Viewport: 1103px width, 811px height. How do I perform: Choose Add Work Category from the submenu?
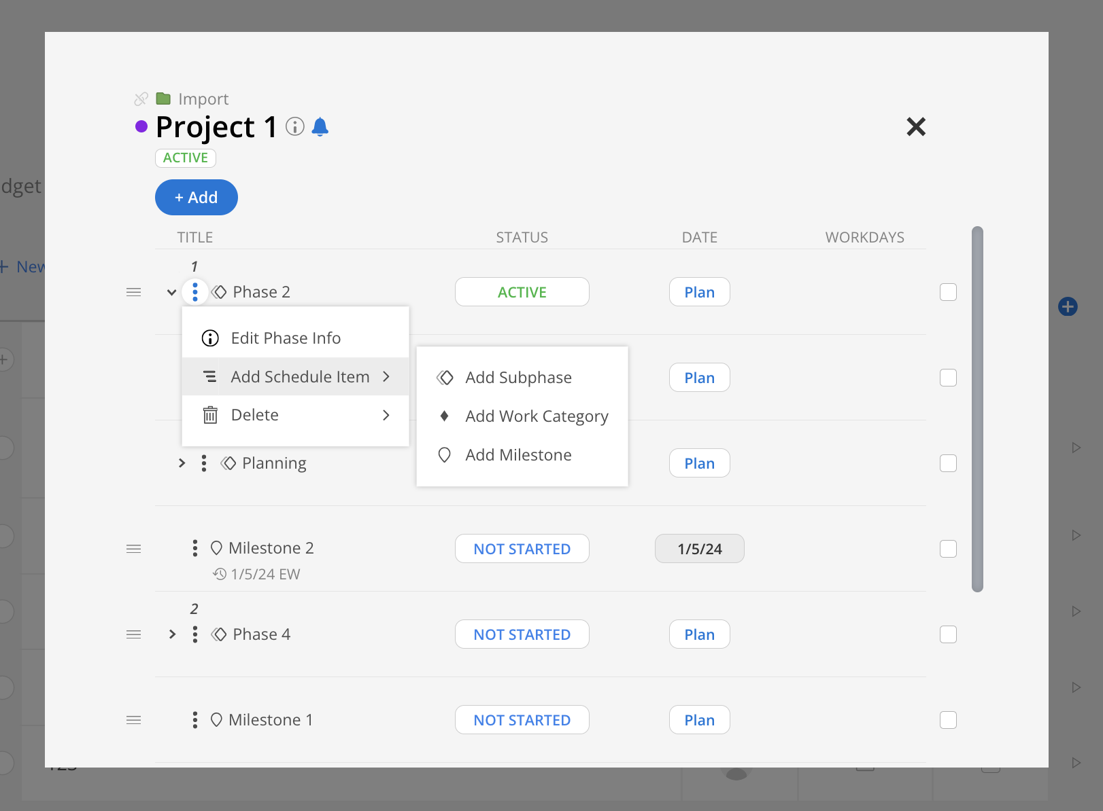click(x=536, y=416)
